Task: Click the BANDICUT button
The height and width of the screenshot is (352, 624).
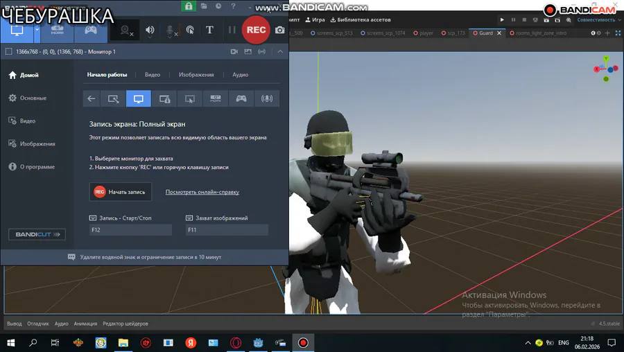Action: click(37, 234)
